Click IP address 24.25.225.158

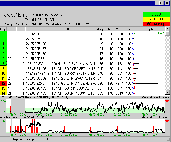coord(36,54)
